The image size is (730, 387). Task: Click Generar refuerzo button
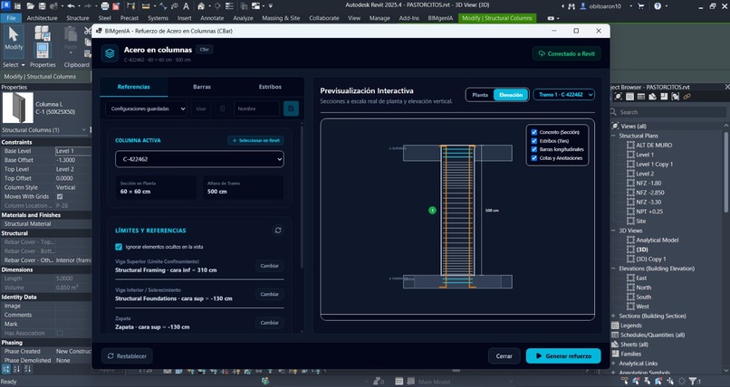coord(563,356)
